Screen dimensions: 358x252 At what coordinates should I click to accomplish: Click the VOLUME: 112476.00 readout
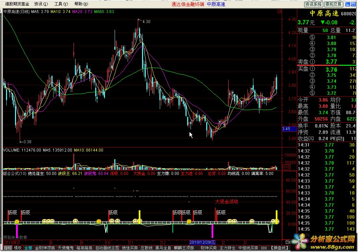coord(22,150)
